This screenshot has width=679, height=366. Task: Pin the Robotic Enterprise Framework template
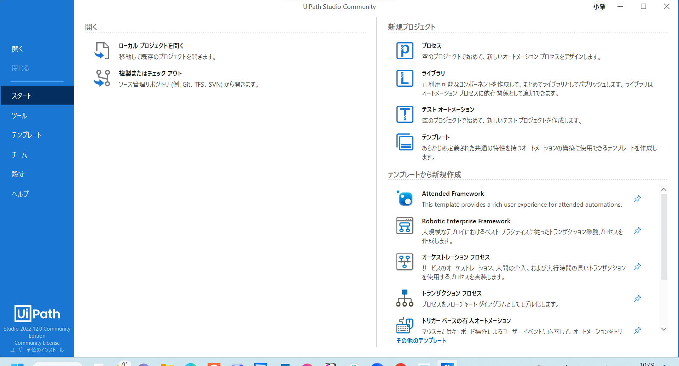tap(638, 230)
